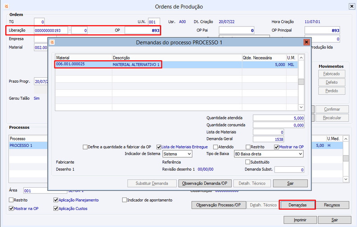Toggle the Substituído checkbox
357x227 pixels.
[248, 162]
